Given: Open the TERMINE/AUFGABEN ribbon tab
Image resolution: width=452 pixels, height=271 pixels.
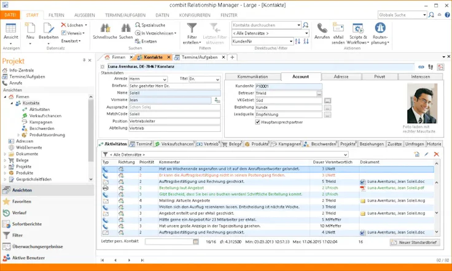Looking at the screenshot, I should click(125, 15).
